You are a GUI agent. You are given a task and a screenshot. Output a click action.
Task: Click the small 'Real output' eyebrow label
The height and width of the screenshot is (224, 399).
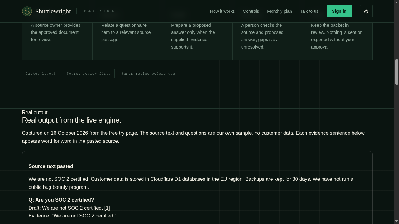click(x=35, y=113)
